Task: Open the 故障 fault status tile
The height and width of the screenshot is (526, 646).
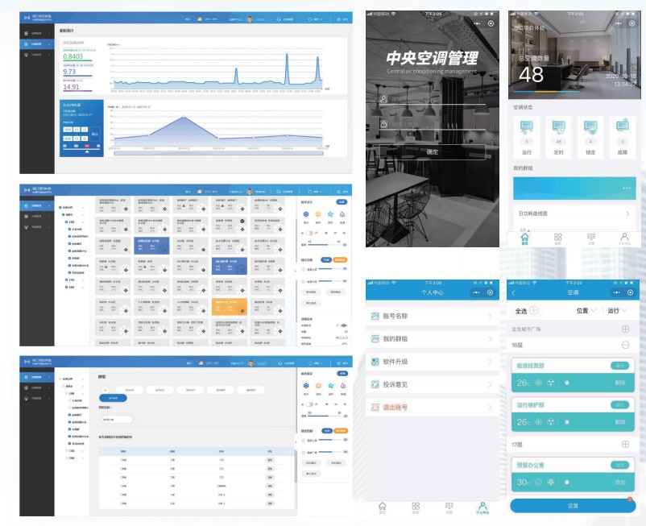Action: (x=623, y=136)
